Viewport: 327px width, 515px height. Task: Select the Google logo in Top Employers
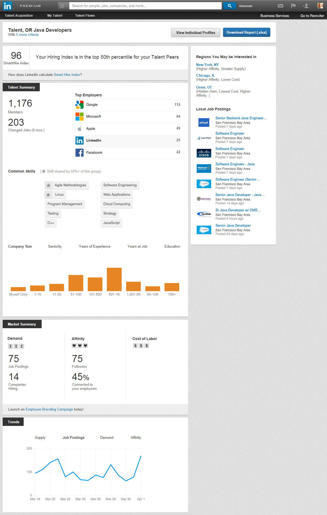click(x=80, y=105)
